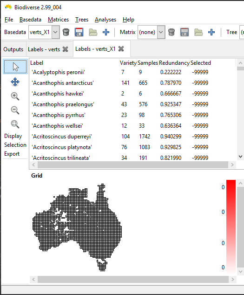Expand the Basedata verts_X1 dropdown
The height and width of the screenshot is (295, 244).
point(56,32)
